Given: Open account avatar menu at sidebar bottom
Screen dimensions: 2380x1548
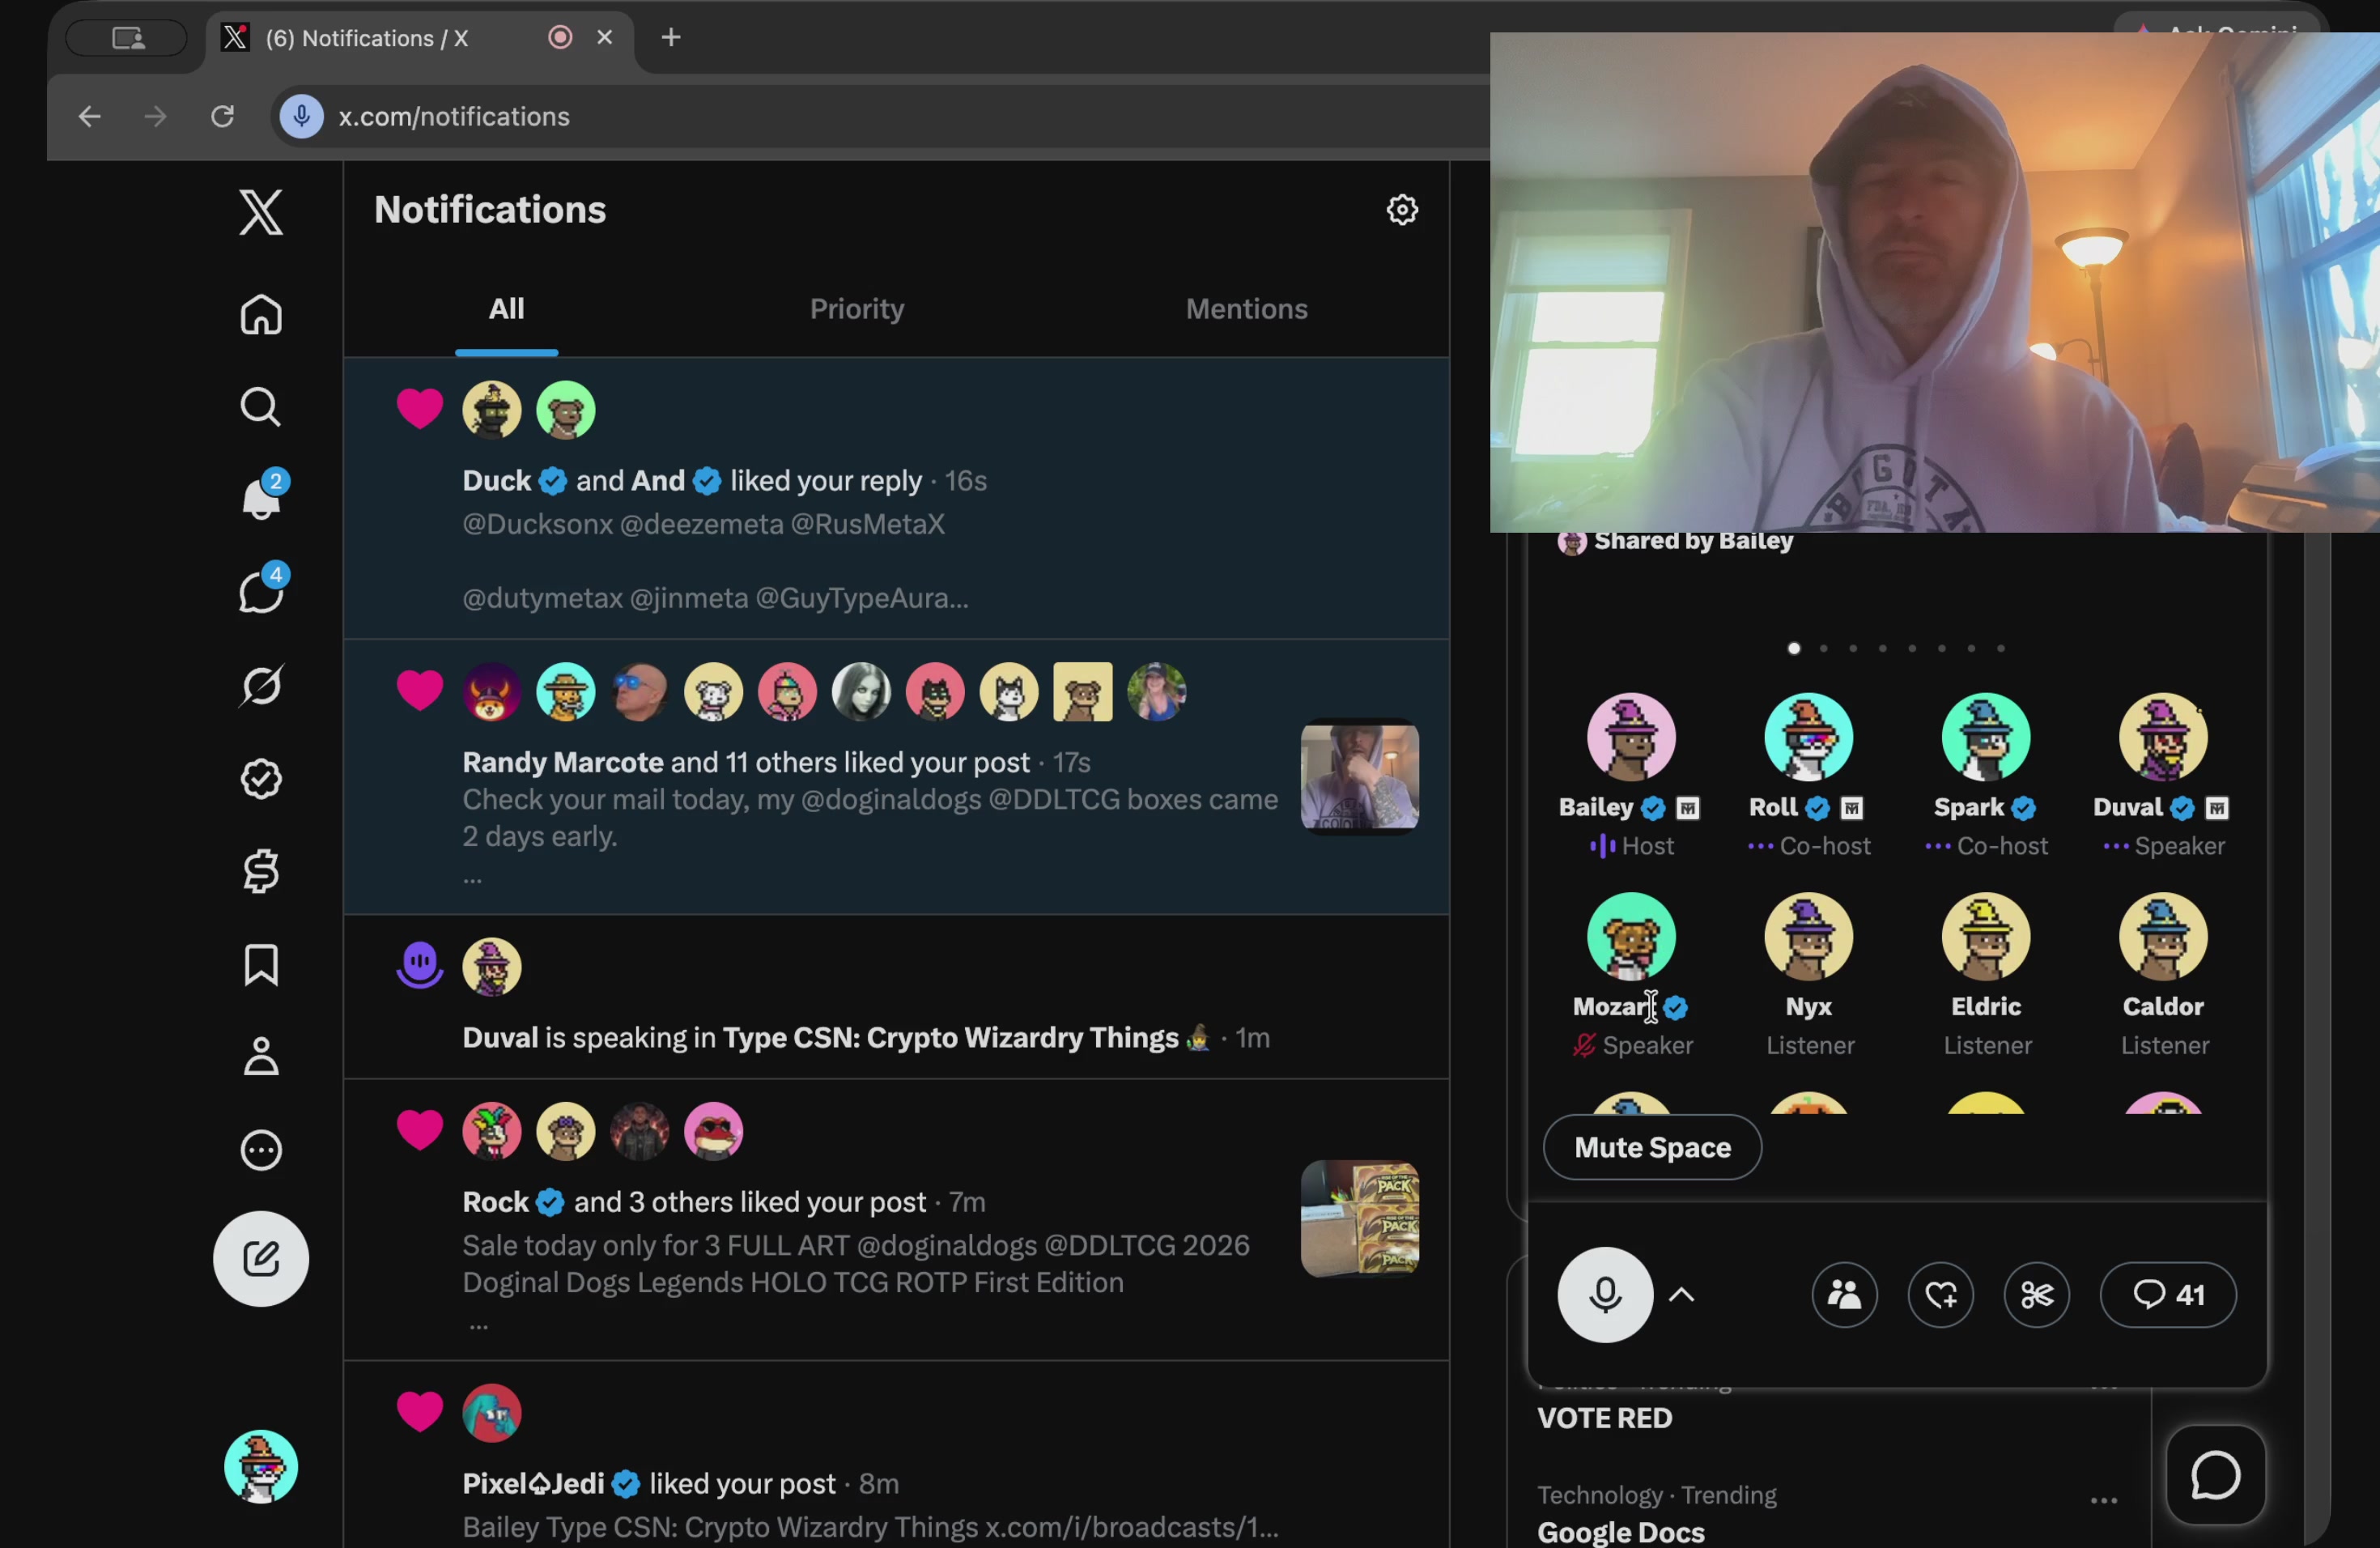Looking at the screenshot, I should coord(261,1467).
